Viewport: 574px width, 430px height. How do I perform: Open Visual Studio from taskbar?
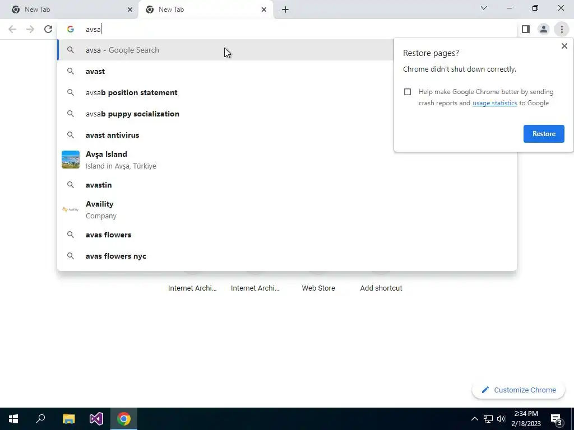[x=96, y=419]
